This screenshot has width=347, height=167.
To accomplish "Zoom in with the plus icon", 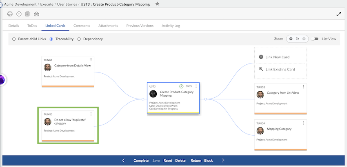I will [x=304, y=39].
